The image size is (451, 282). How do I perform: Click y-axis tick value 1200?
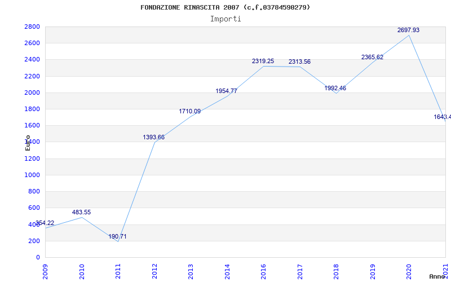(32, 158)
